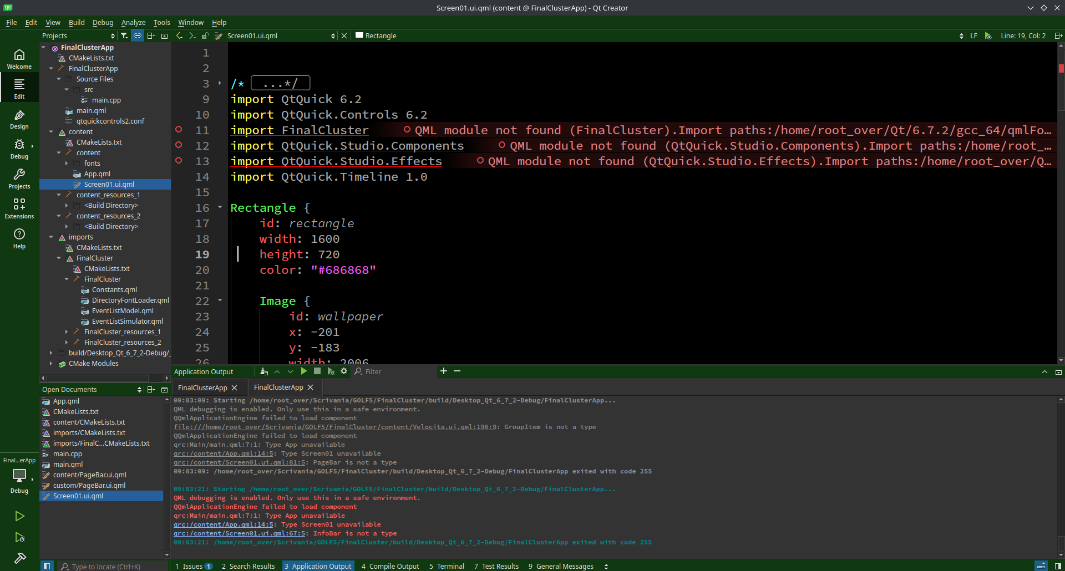Close the first FinalClusterApp output tab

pos(234,388)
